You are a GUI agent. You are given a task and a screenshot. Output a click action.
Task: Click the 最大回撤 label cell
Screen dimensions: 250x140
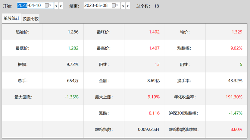click(x=23, y=97)
